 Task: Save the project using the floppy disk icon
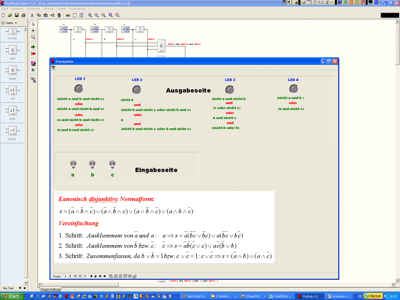tap(17, 15)
